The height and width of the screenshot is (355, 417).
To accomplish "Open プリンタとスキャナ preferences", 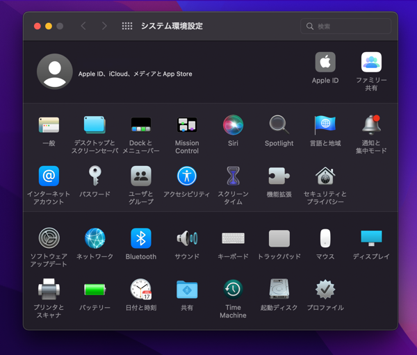I will (49, 289).
